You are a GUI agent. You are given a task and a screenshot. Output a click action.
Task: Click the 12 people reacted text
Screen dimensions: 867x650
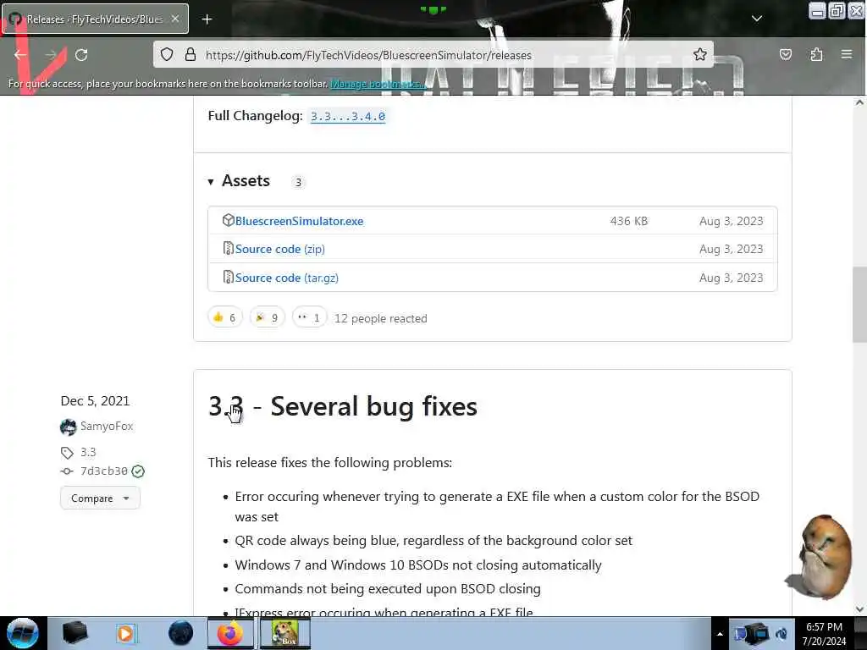[380, 318]
